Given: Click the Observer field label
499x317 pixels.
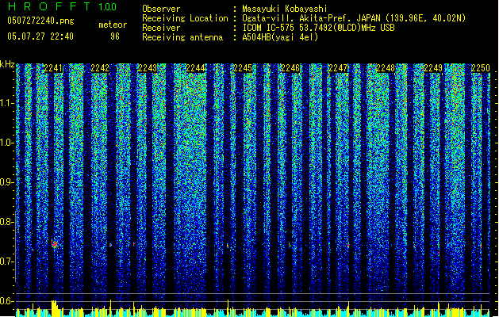Looking at the screenshot, I should 161,9.
